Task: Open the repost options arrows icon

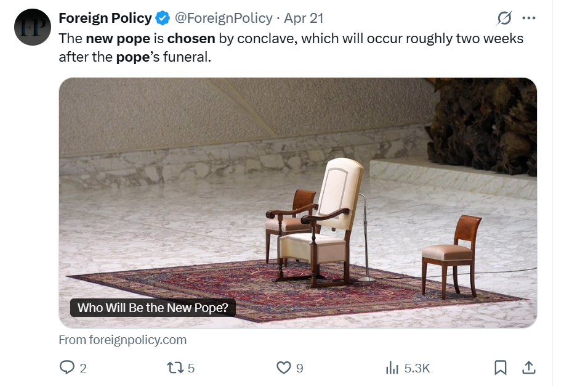Action: pyautogui.click(x=175, y=368)
